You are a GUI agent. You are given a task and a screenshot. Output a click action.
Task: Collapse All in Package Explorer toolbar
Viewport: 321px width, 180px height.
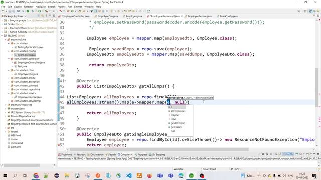[39, 16]
